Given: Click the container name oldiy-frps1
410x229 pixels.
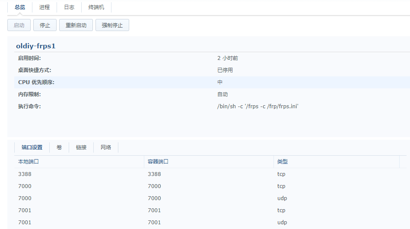Looking at the screenshot, I should tap(36, 46).
